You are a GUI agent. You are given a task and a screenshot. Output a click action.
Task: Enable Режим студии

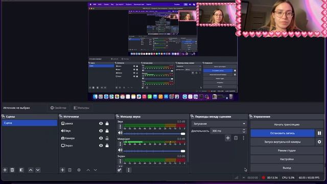pyautogui.click(x=287, y=150)
